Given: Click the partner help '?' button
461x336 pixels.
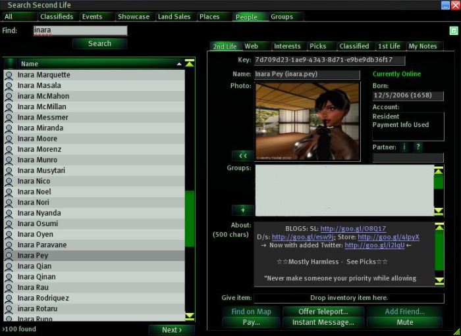Looking at the screenshot, I should pyautogui.click(x=418, y=147).
